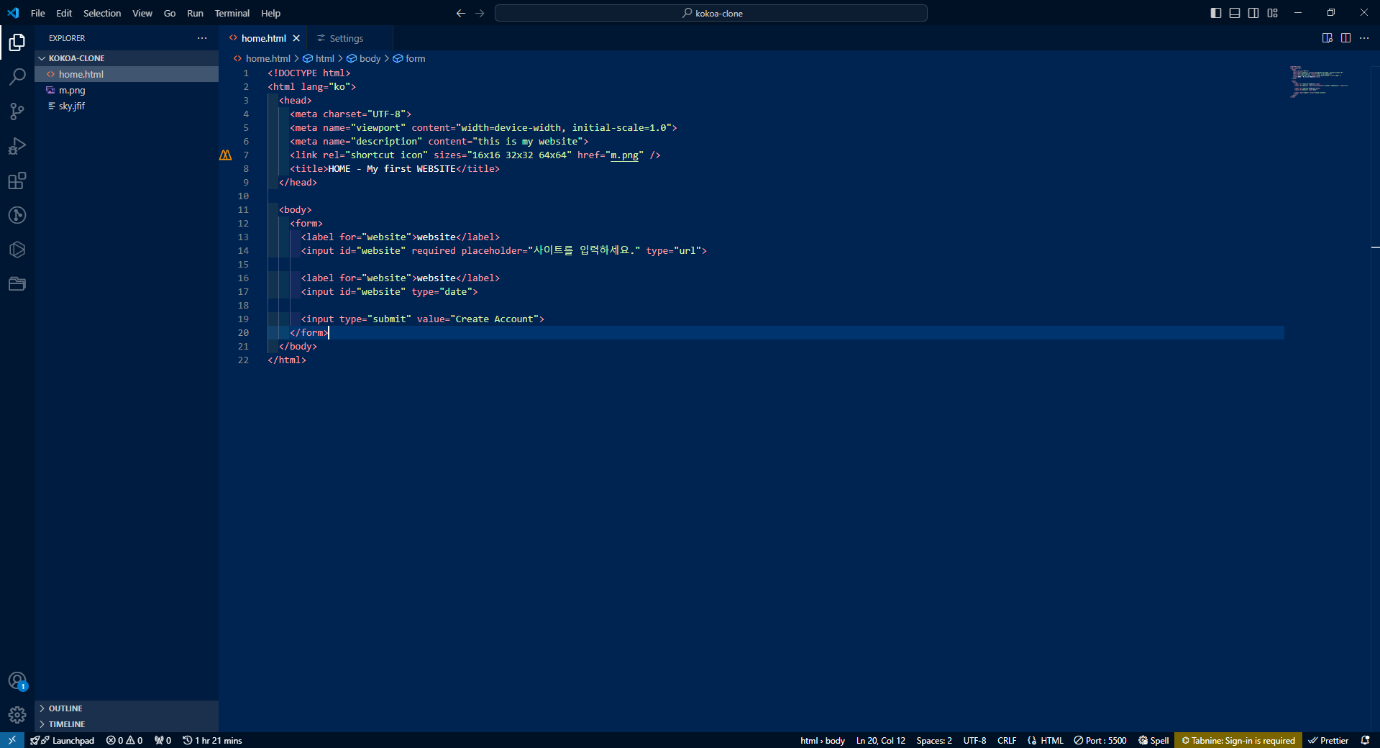The height and width of the screenshot is (748, 1380).
Task: Open the Explorer view icon
Action: 17,42
